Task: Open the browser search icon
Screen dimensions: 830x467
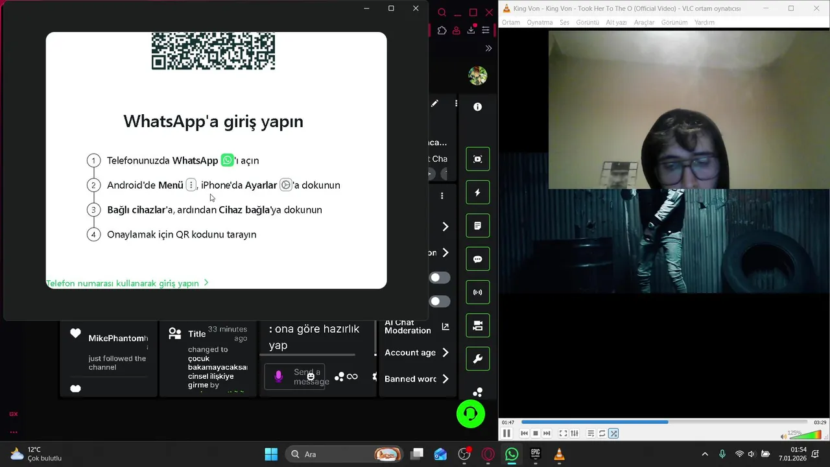Action: 442,12
